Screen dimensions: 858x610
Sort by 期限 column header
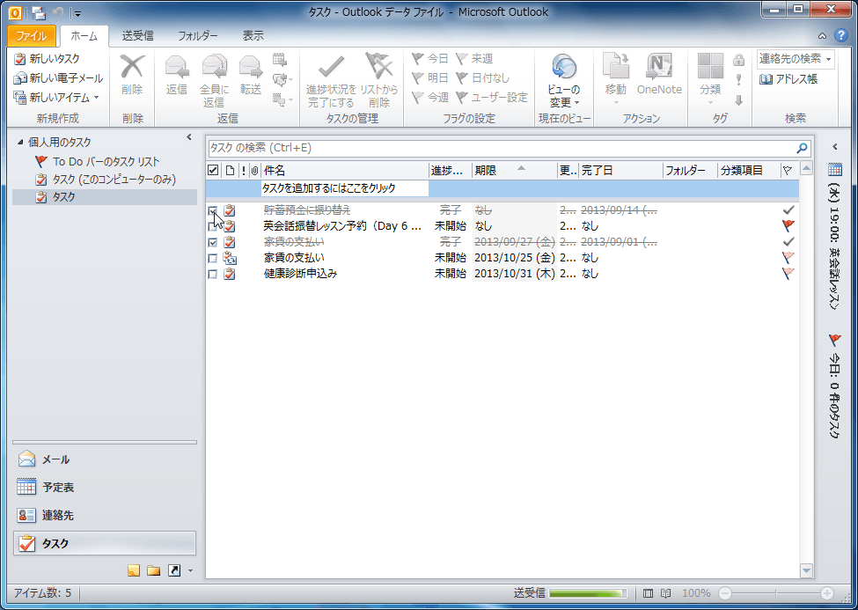click(514, 170)
